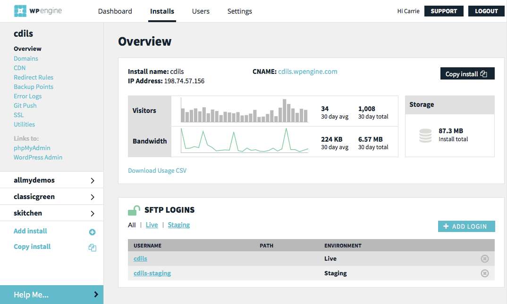Click the Staging environment cell
Image resolution: width=507 pixels, height=304 pixels.
pos(335,273)
